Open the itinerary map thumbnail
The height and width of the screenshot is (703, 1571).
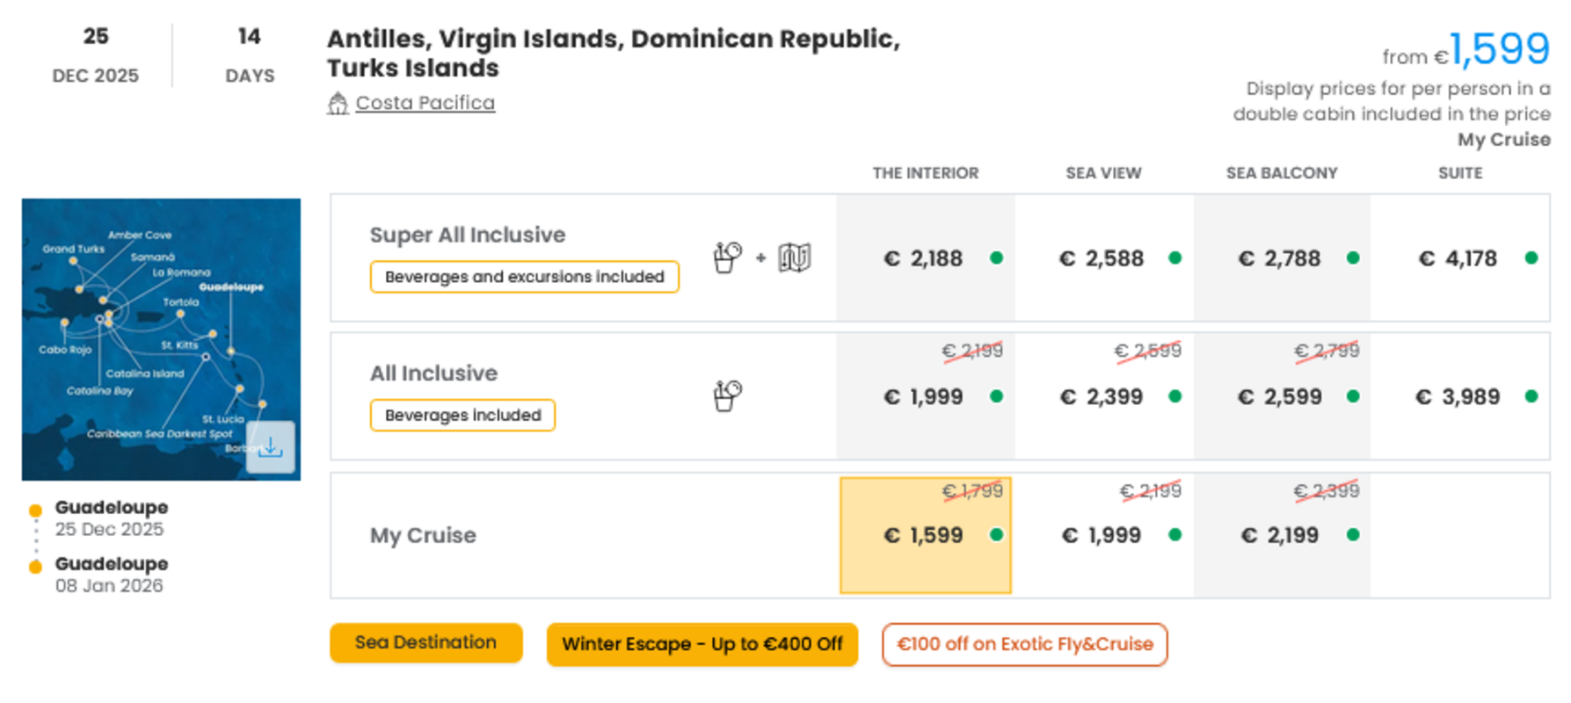(x=161, y=339)
